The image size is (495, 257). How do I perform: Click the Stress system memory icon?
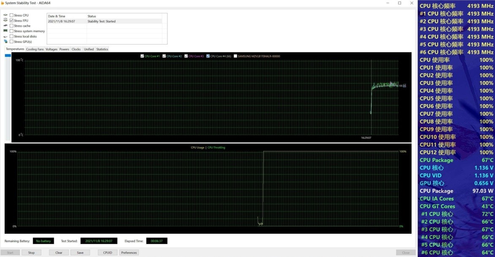(x=5, y=31)
